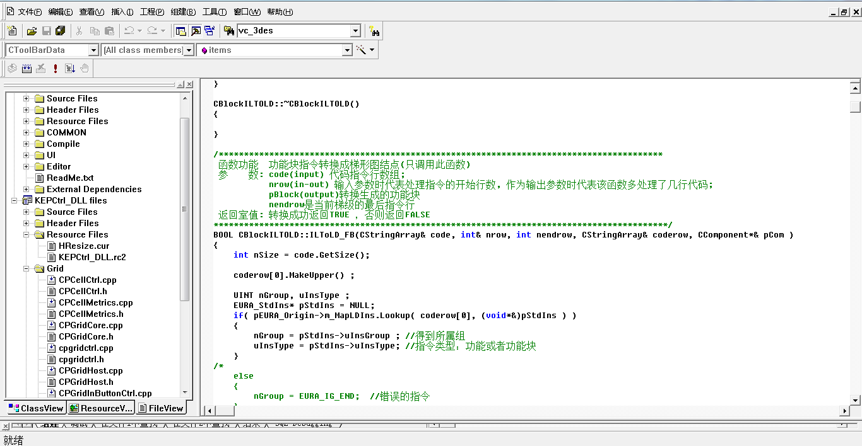Collapse the Grid folder node
862x446 pixels.
click(x=27, y=268)
